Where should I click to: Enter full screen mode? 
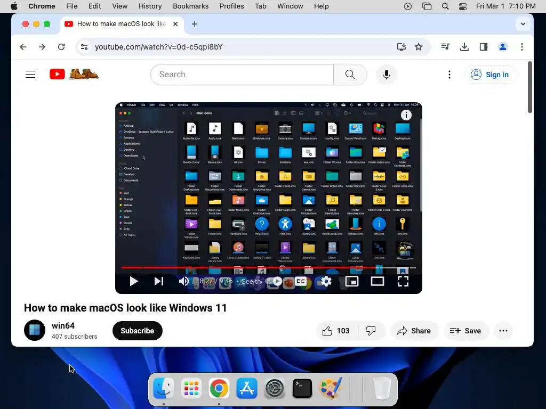(403, 281)
